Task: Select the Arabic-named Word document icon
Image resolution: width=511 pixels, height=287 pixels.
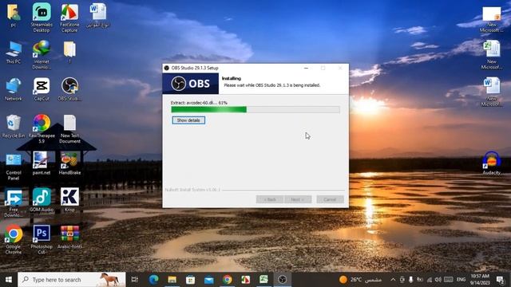Action: [x=97, y=15]
